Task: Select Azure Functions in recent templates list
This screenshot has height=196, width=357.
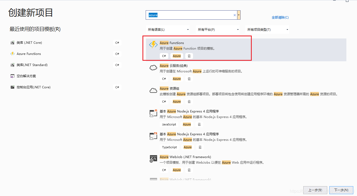Action: (x=29, y=54)
